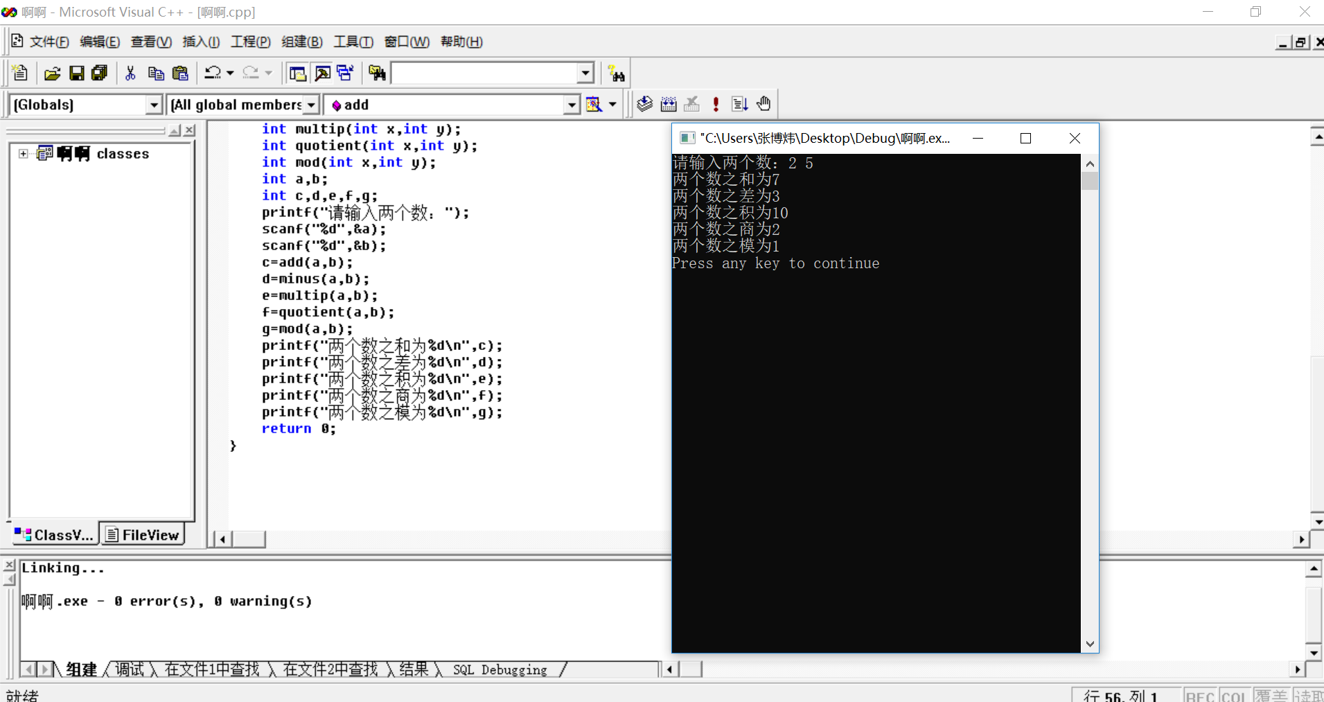Image resolution: width=1324 pixels, height=702 pixels.
Task: Run program with the red exclamation icon
Action: (x=716, y=104)
